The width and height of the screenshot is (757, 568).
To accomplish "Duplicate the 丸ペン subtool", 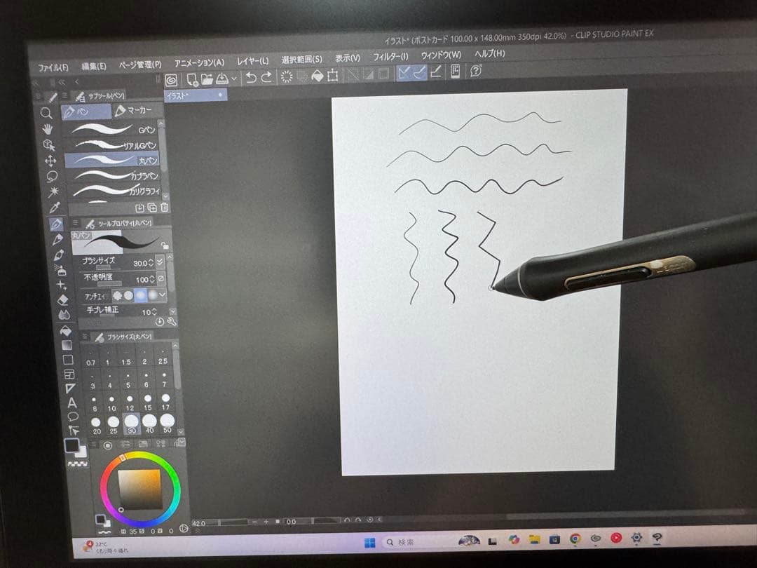I will click(x=152, y=206).
